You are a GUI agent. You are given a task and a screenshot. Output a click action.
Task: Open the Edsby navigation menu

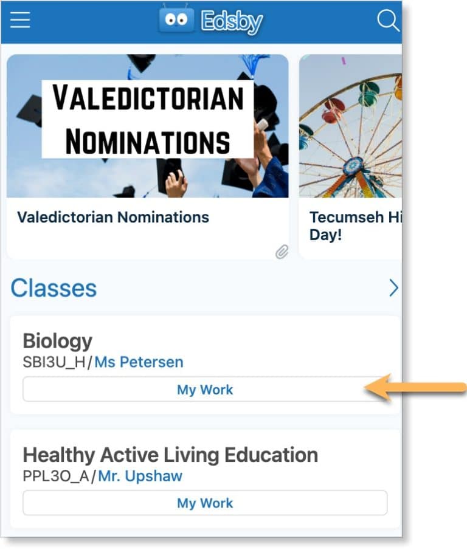(x=20, y=19)
